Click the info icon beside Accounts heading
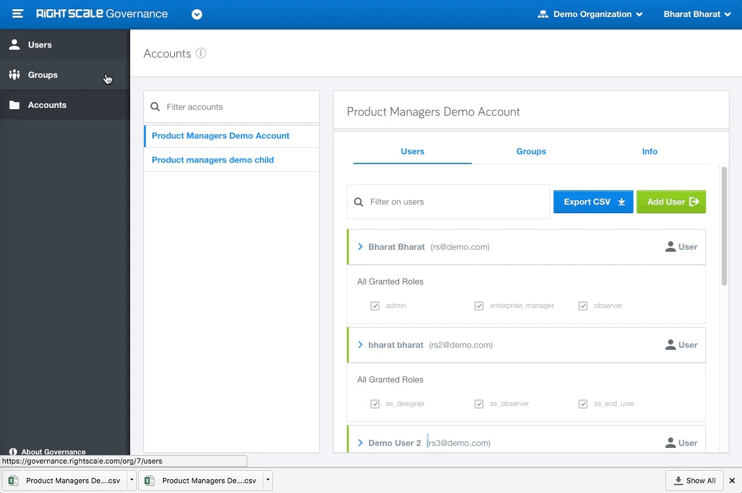Screen dimensions: 742x493 (201, 53)
